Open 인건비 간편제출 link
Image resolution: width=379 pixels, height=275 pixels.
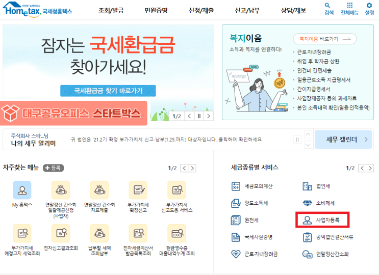pos(314,70)
